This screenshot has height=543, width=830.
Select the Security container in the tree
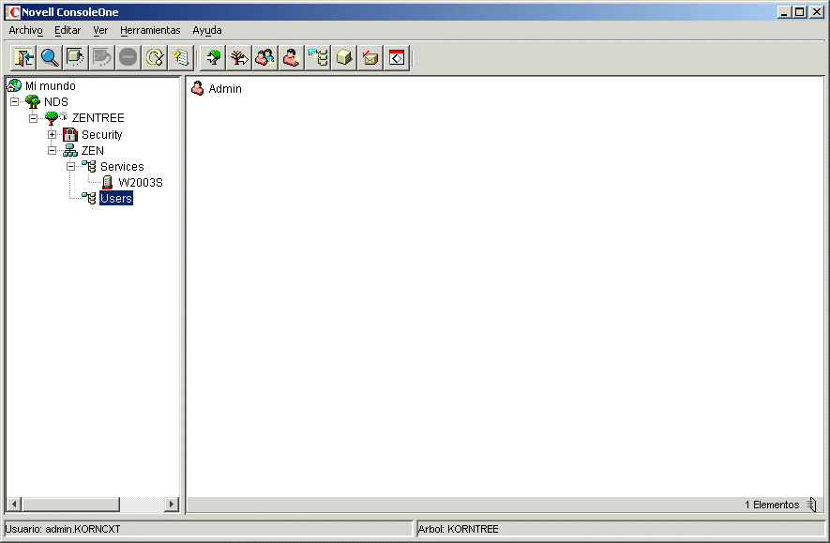[x=101, y=134]
